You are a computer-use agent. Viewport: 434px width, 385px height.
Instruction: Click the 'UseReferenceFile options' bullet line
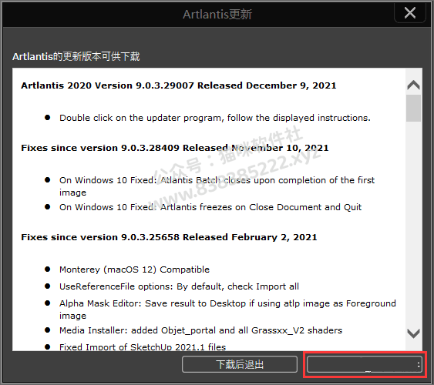pos(179,286)
